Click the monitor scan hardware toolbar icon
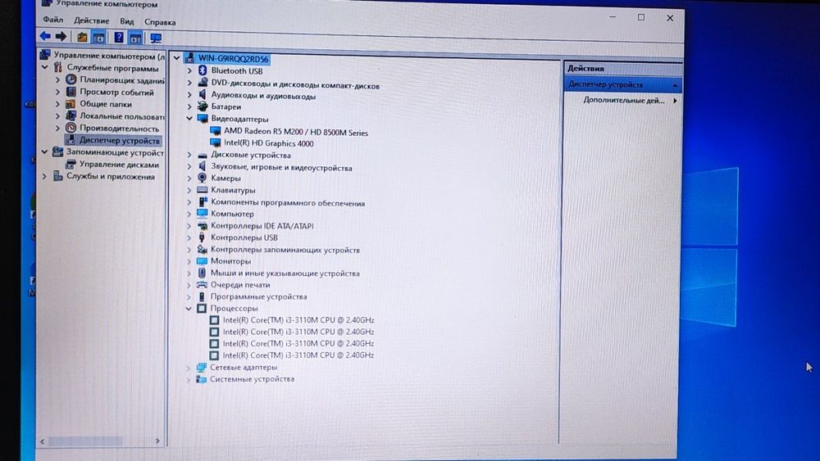820x461 pixels. point(156,38)
